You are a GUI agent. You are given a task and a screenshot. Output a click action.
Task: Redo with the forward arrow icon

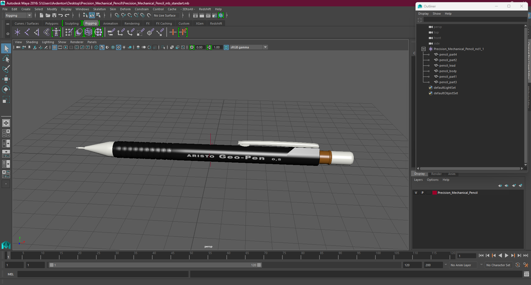[x=67, y=15]
